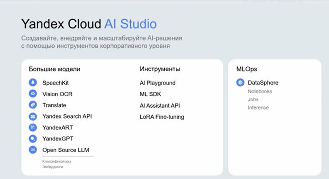Open AI Assistant API entry
Screen dimensions: 329x179
pos(160,105)
